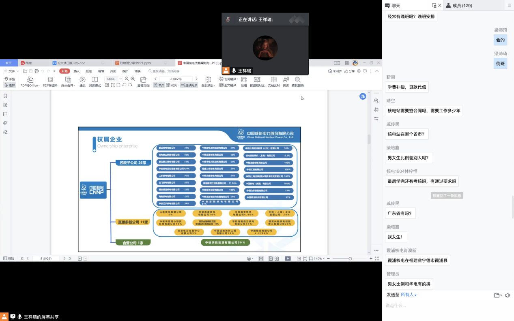Switch to the 页面 ribbon tab
Screen dimensions: 514x321
click(x=113, y=71)
